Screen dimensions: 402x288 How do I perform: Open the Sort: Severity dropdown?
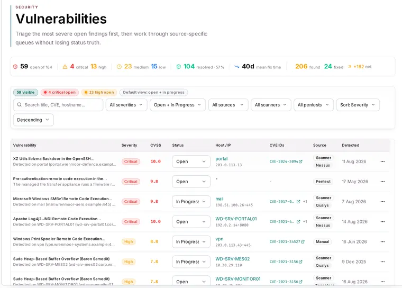tap(358, 105)
